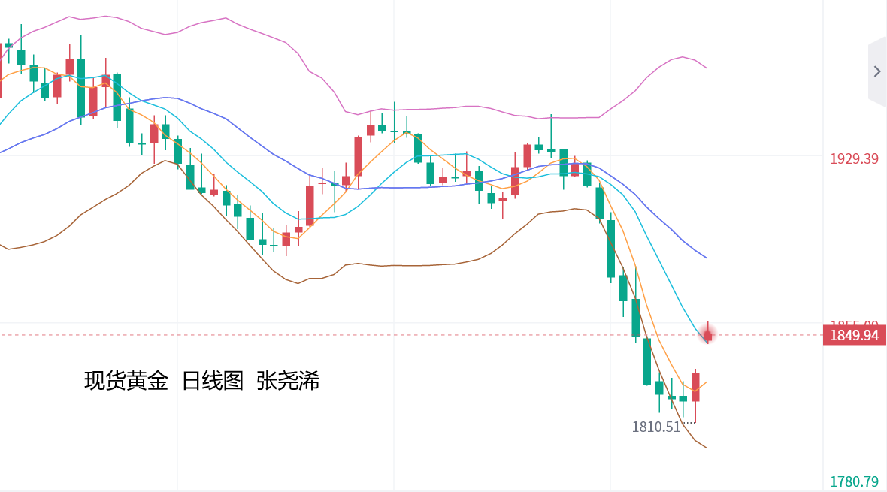Expand the right-side chevron arrow panel
Screen dimensions: 887x492
pos(876,71)
